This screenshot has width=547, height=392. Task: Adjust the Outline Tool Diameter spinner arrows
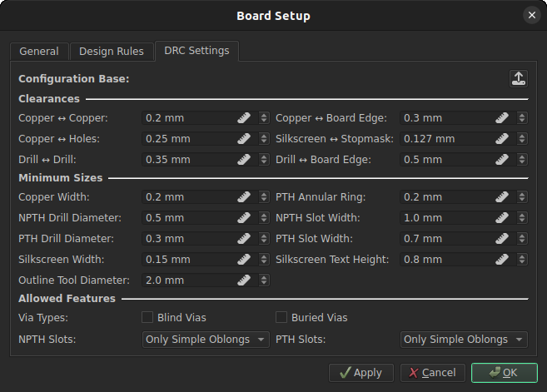pos(264,280)
